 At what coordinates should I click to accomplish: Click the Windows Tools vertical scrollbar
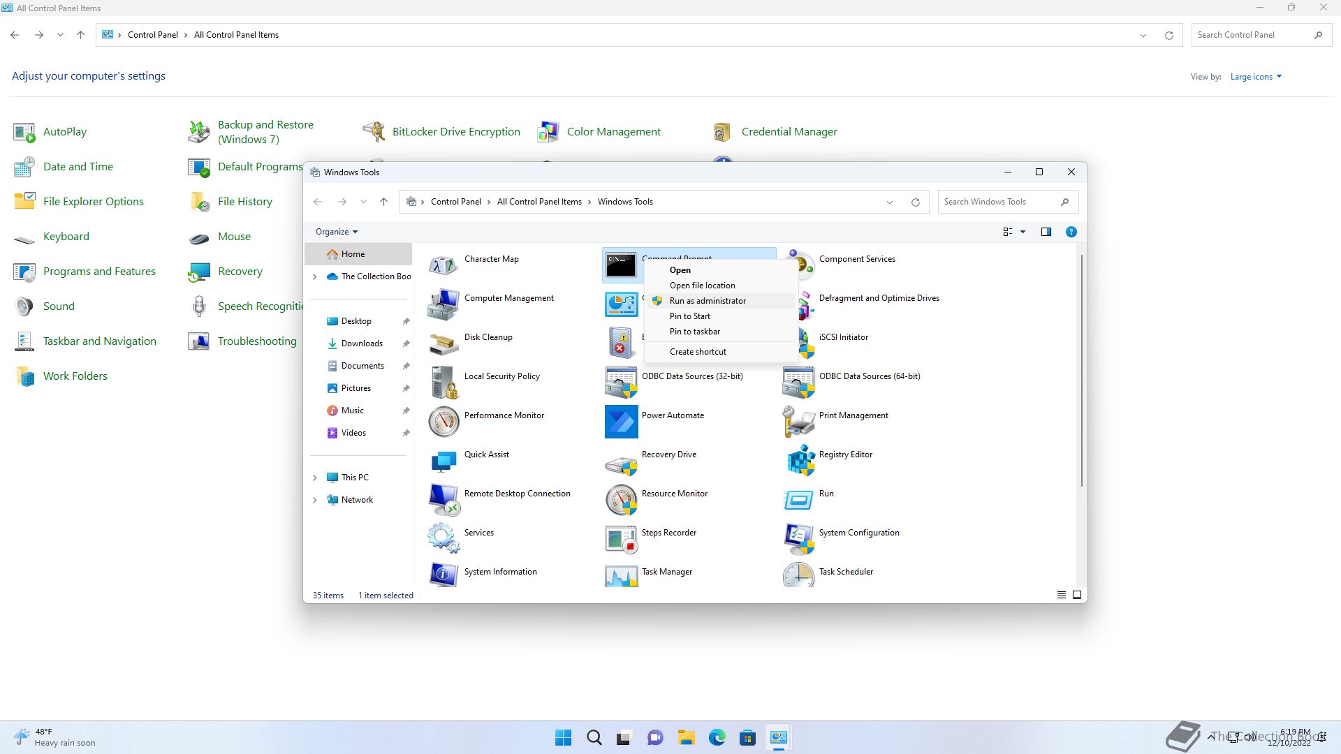point(1081,370)
